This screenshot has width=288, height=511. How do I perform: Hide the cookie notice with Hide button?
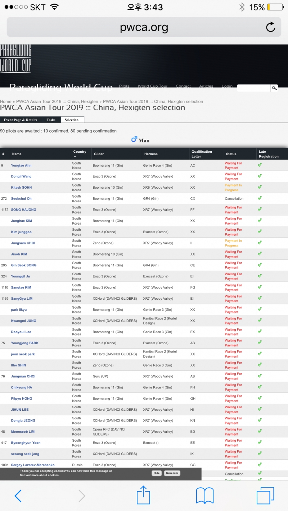[157, 473]
